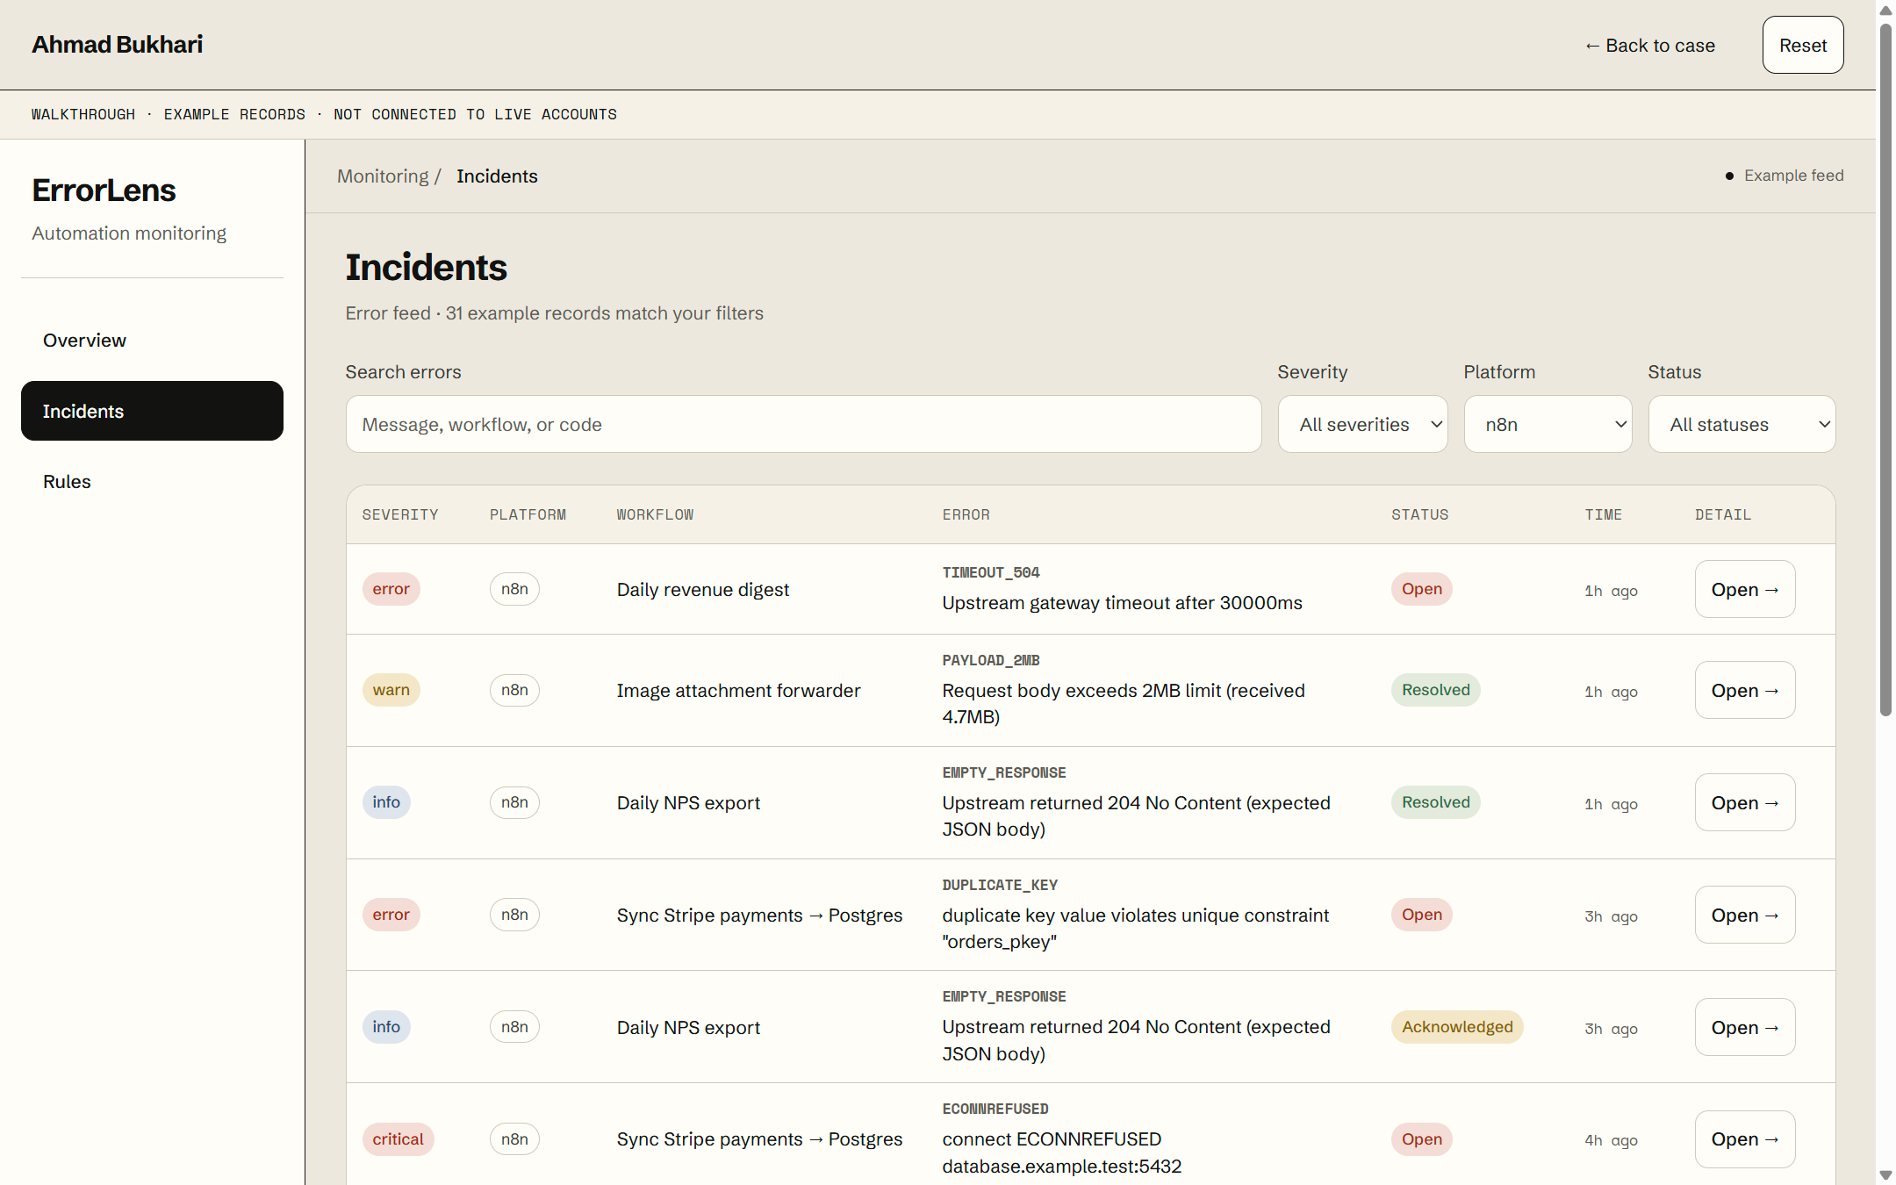Screen dimensions: 1896x1185
Task: Click the Reset button
Action: (1803, 45)
